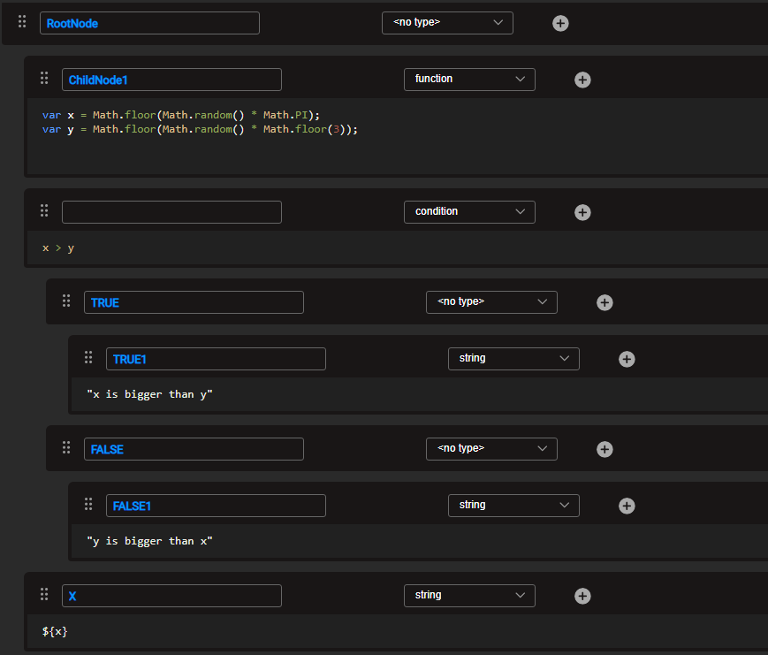Select the drag handle next to FALSE1
Viewport: 768px width, 655px height.
(88, 505)
